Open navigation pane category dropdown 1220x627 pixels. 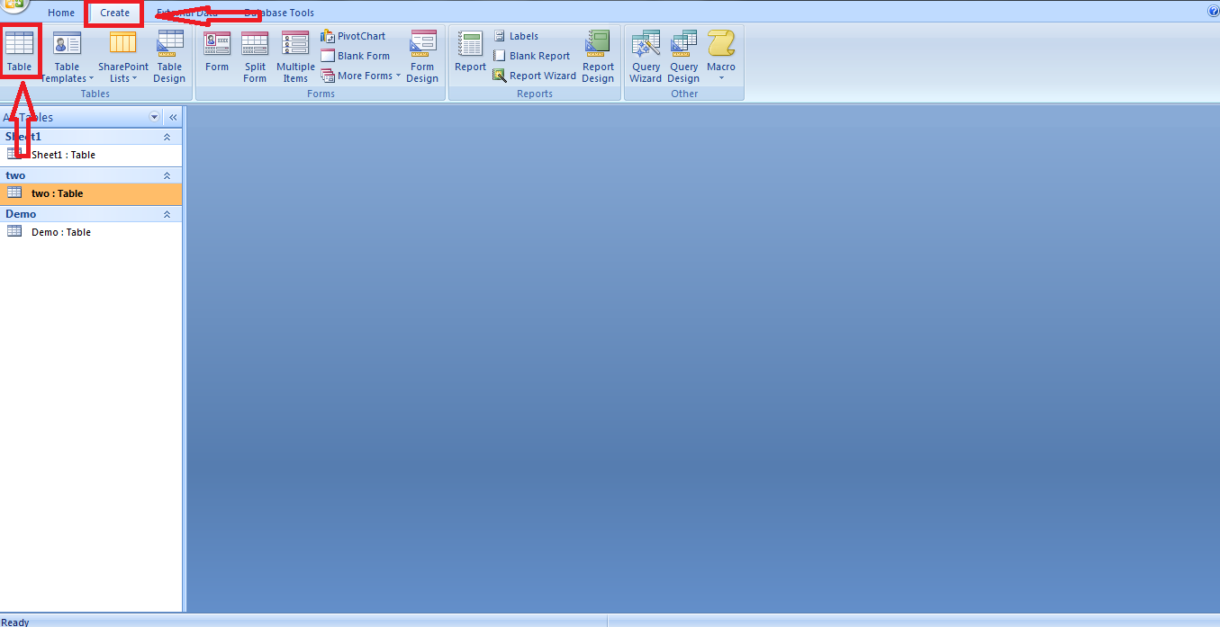154,117
